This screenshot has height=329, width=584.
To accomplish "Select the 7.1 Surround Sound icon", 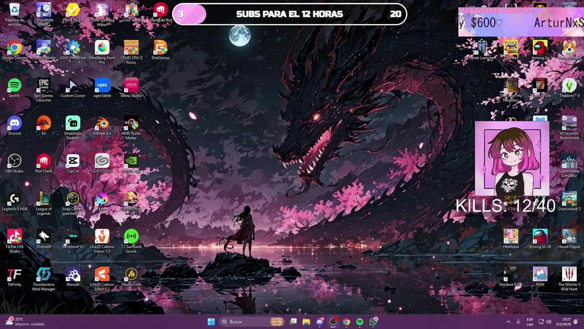I will [131, 237].
